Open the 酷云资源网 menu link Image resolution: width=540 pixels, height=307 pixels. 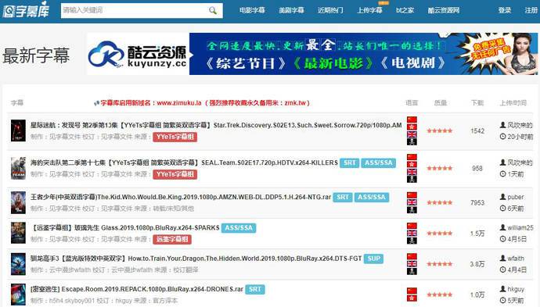pyautogui.click(x=444, y=10)
